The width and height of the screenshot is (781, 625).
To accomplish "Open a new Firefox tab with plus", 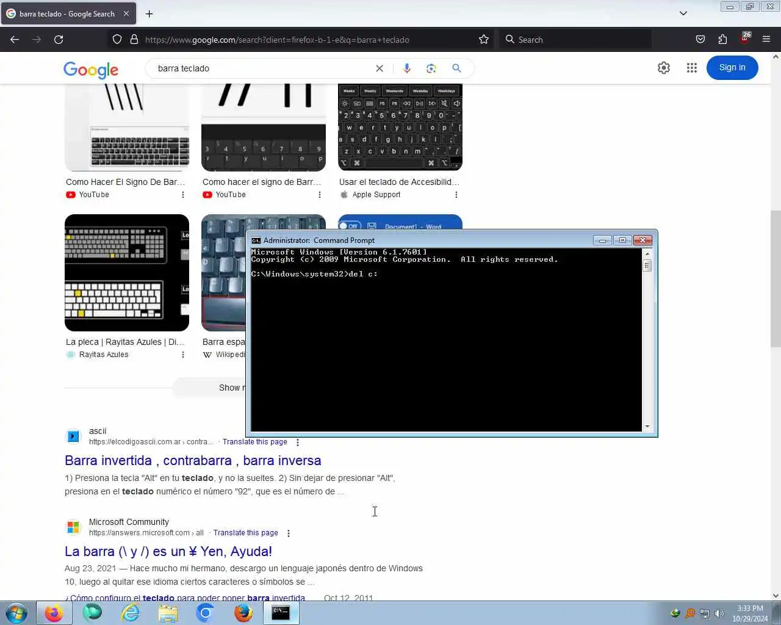I will (x=149, y=13).
